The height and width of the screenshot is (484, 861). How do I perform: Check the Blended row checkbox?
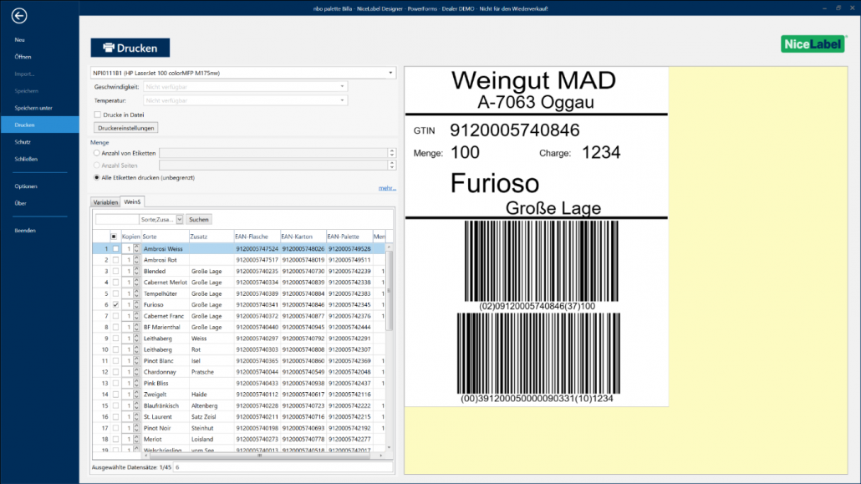coord(115,272)
